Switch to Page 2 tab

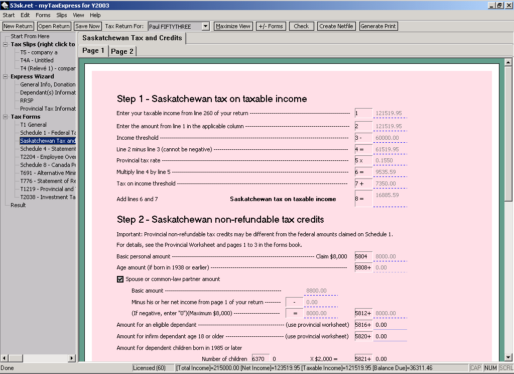[122, 51]
